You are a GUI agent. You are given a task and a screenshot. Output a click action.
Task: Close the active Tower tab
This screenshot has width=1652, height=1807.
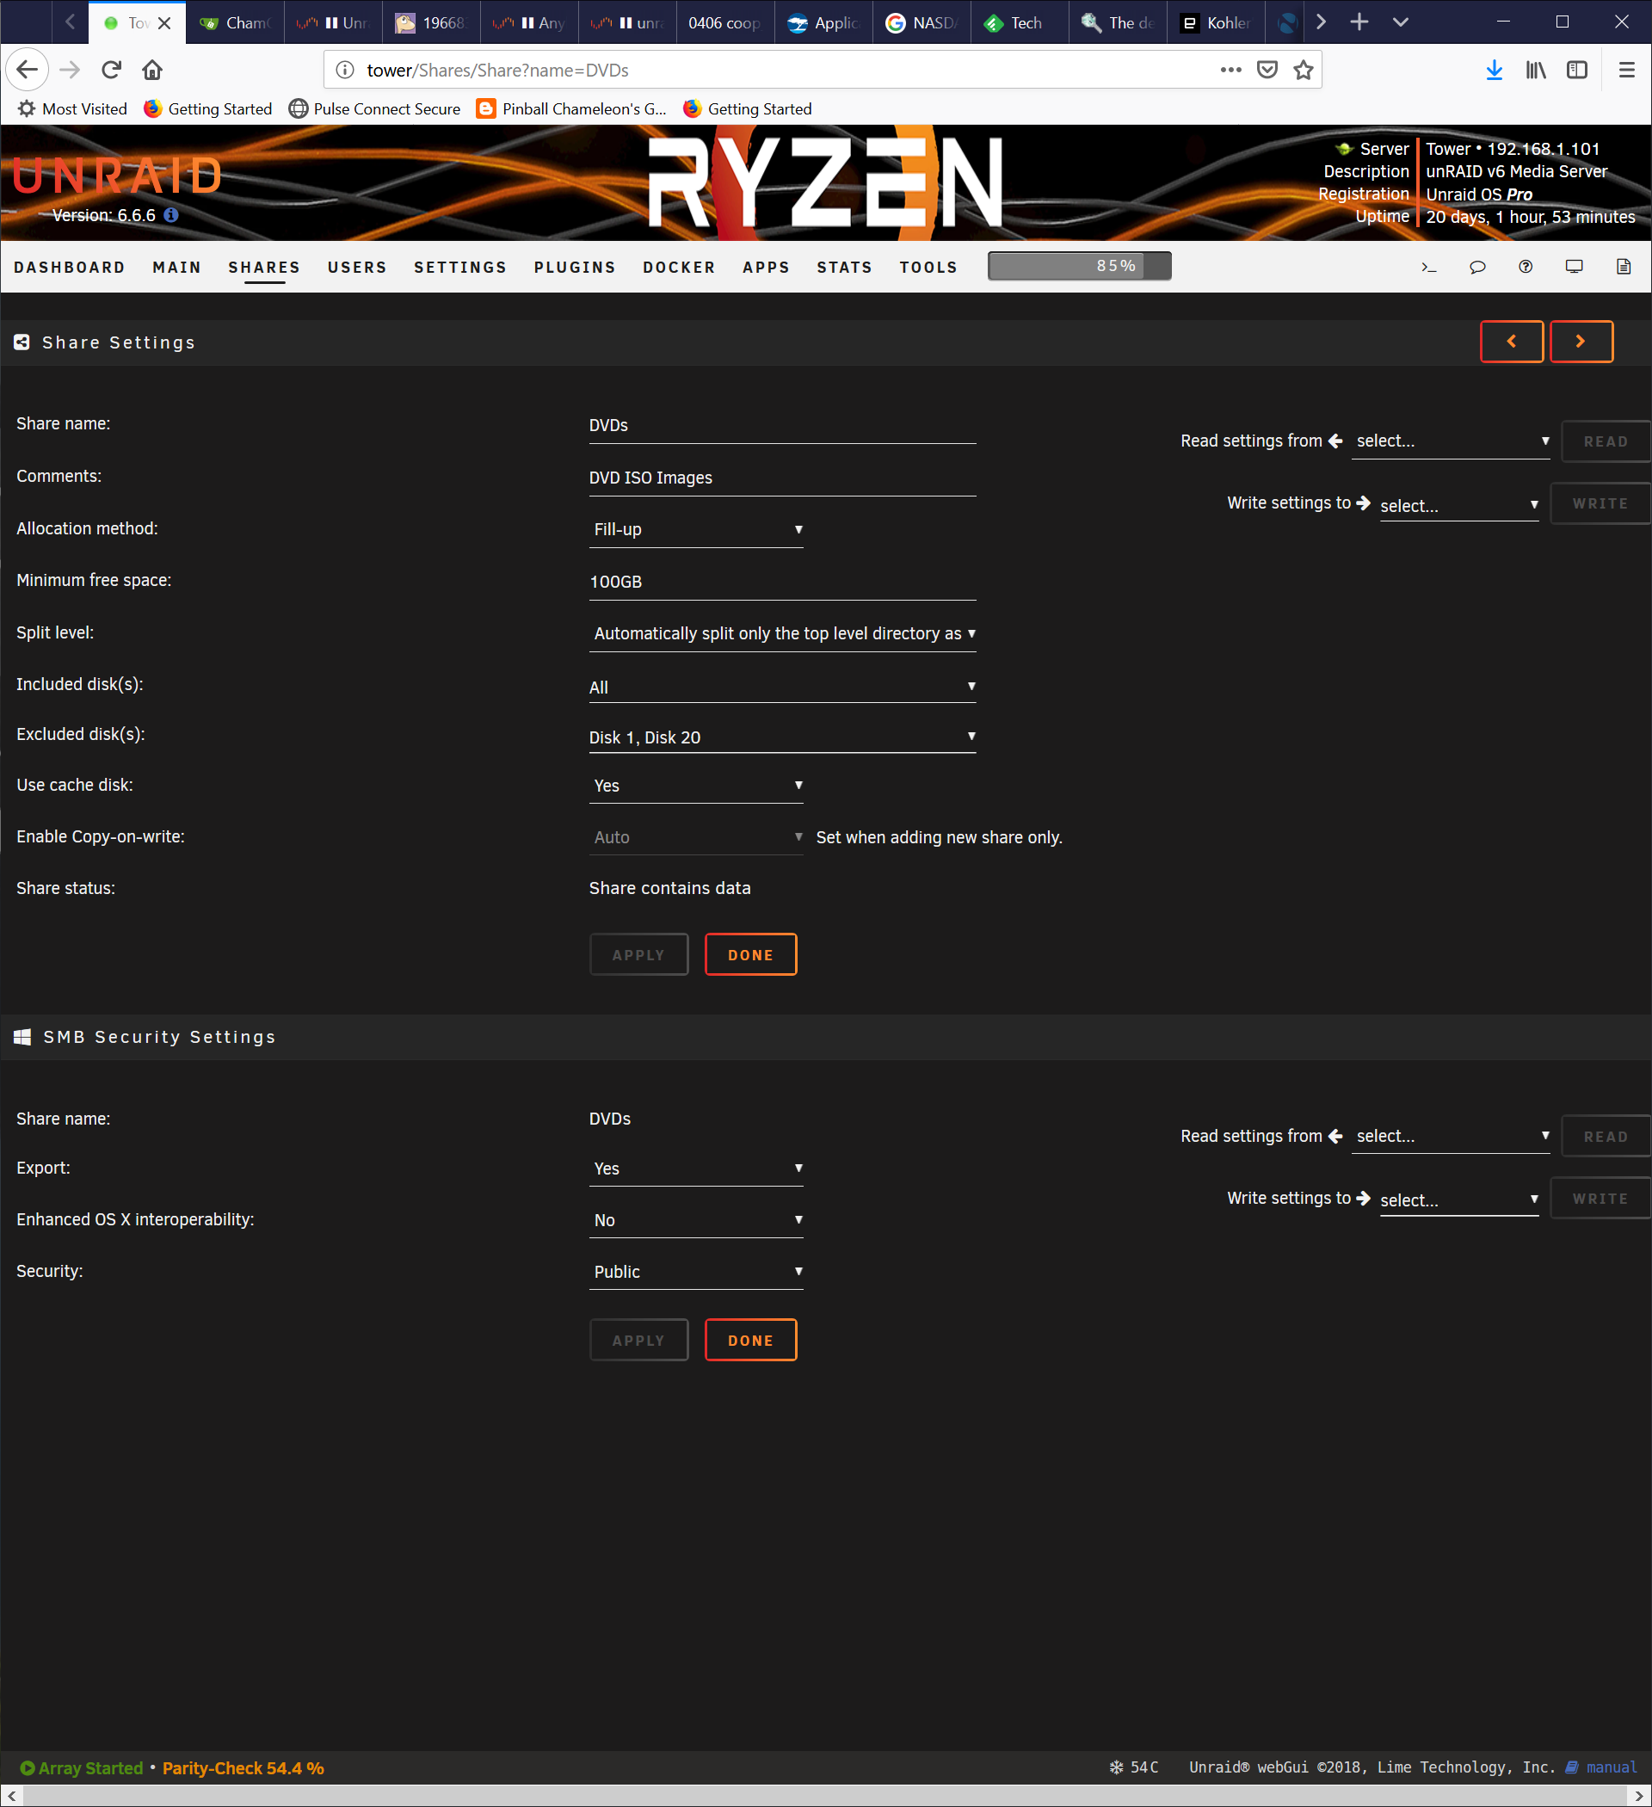coord(164,23)
